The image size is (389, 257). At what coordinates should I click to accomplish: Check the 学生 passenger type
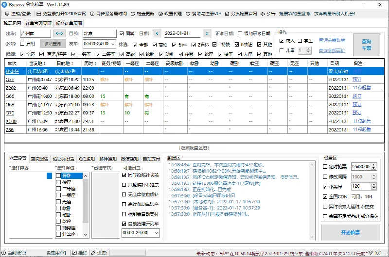pyautogui.click(x=300, y=41)
